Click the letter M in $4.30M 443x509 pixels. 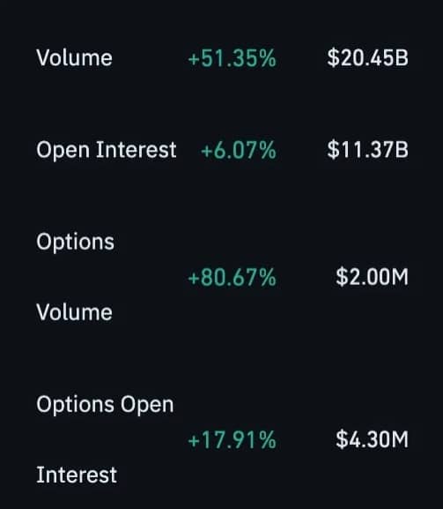click(x=400, y=439)
